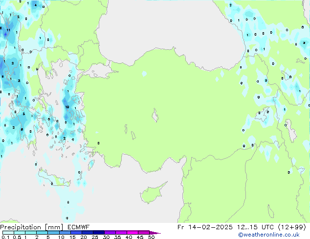The image size is (310, 239).
Task: Click the '12..15 UTC' time text
Action: point(255,227)
